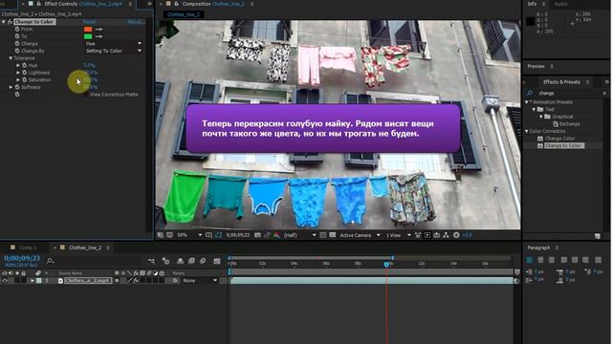This screenshot has width=612, height=344.
Task: Select the Change Color effect
Action: tap(559, 139)
